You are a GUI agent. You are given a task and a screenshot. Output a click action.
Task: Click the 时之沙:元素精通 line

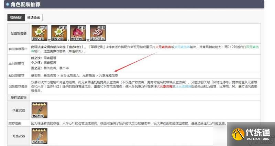point(44,58)
